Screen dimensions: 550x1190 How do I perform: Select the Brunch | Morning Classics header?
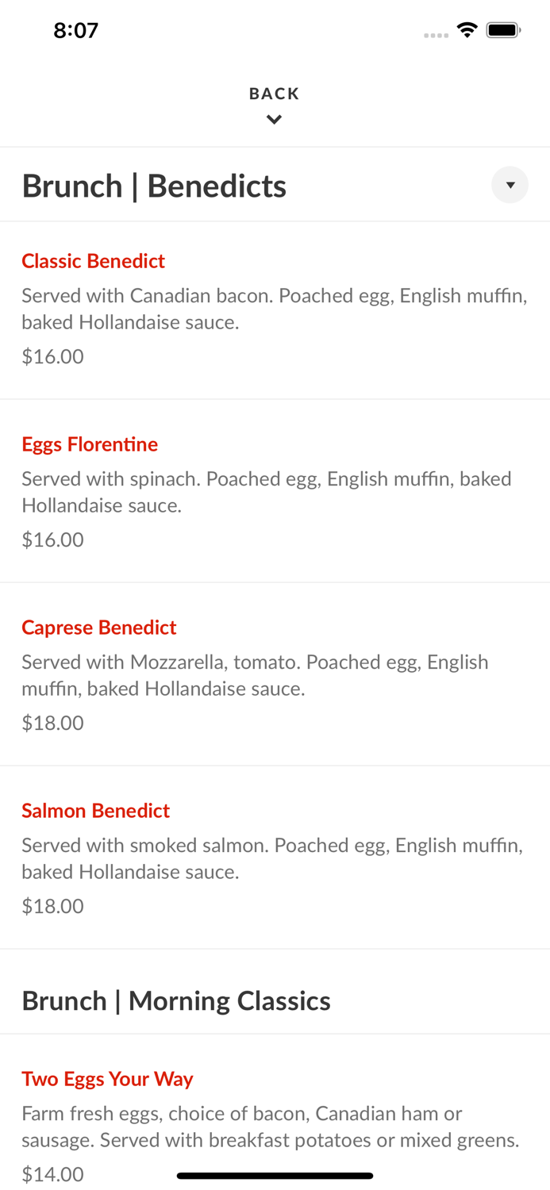176,1001
